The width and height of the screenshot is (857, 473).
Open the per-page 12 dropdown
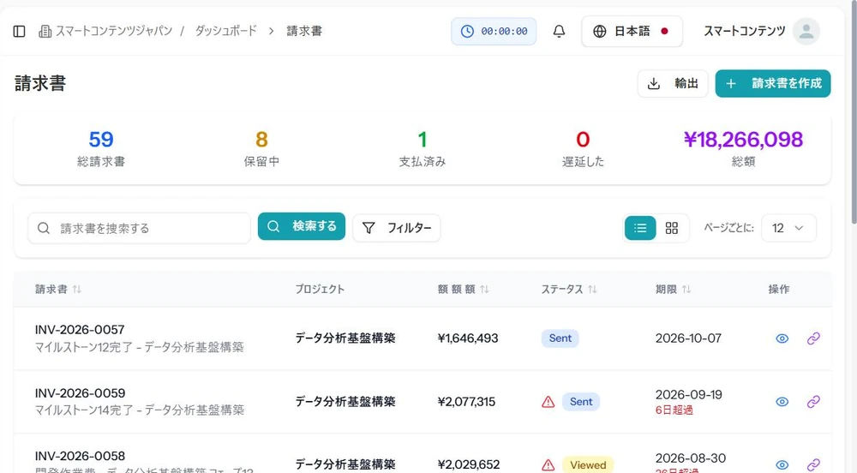click(788, 228)
